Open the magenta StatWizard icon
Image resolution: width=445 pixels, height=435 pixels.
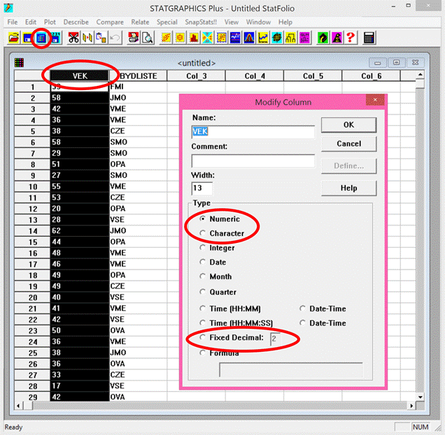pyautogui.click(x=337, y=38)
